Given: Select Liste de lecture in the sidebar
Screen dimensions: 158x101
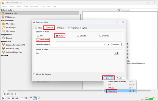Looking at the screenshot, I should pyautogui.click(x=40, y=13).
